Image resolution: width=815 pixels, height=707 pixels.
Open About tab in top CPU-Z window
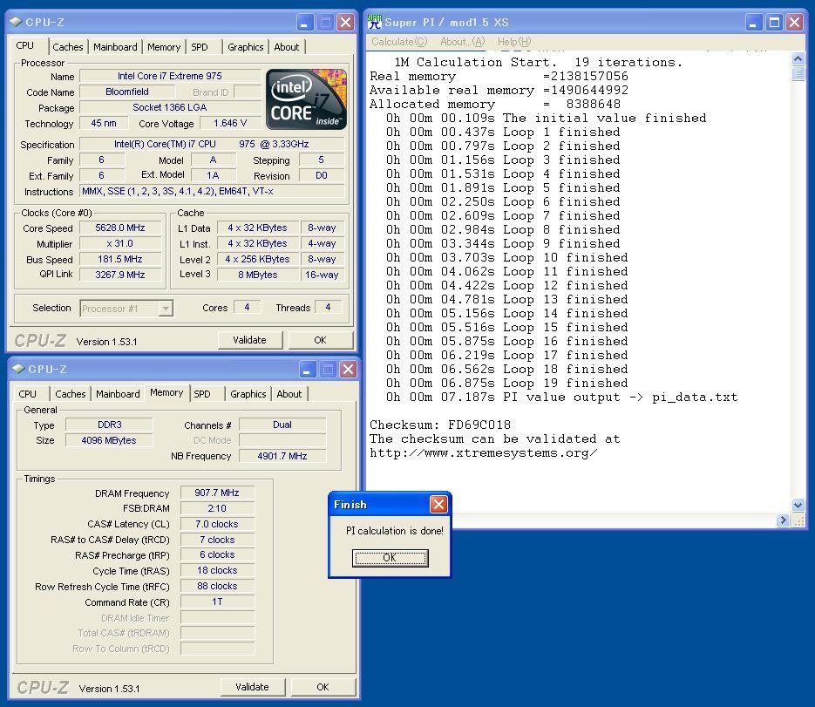click(287, 47)
